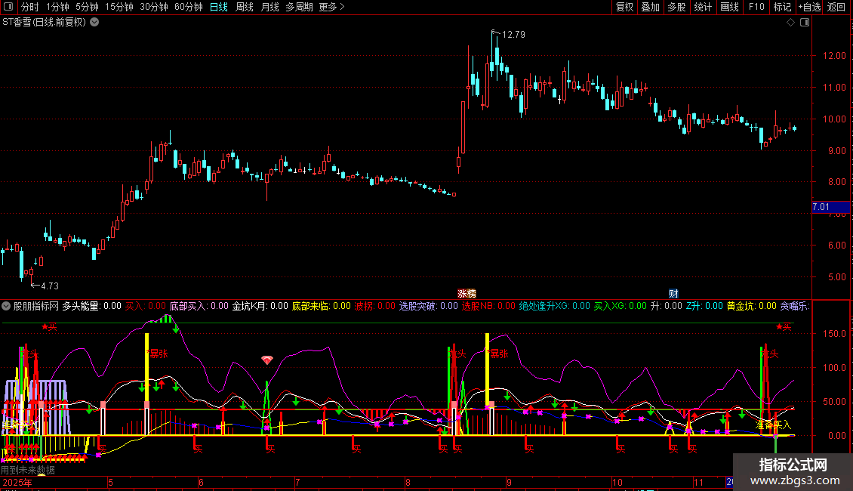
Task: Open the 更多 periods expander
Action: tap(331, 8)
